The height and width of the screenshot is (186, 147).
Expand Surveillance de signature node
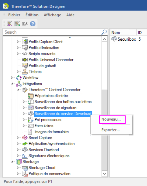tap(24, 108)
